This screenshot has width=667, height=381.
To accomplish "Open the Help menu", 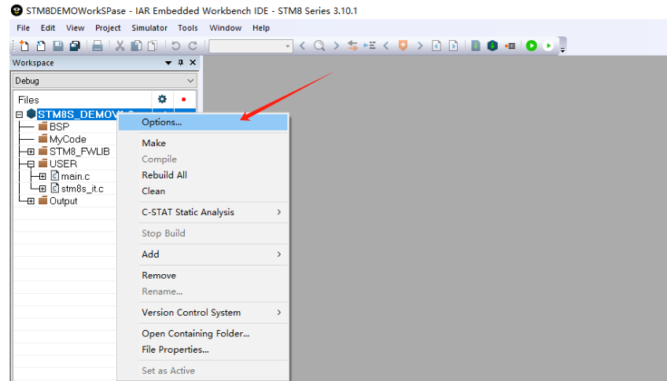I will pos(261,28).
